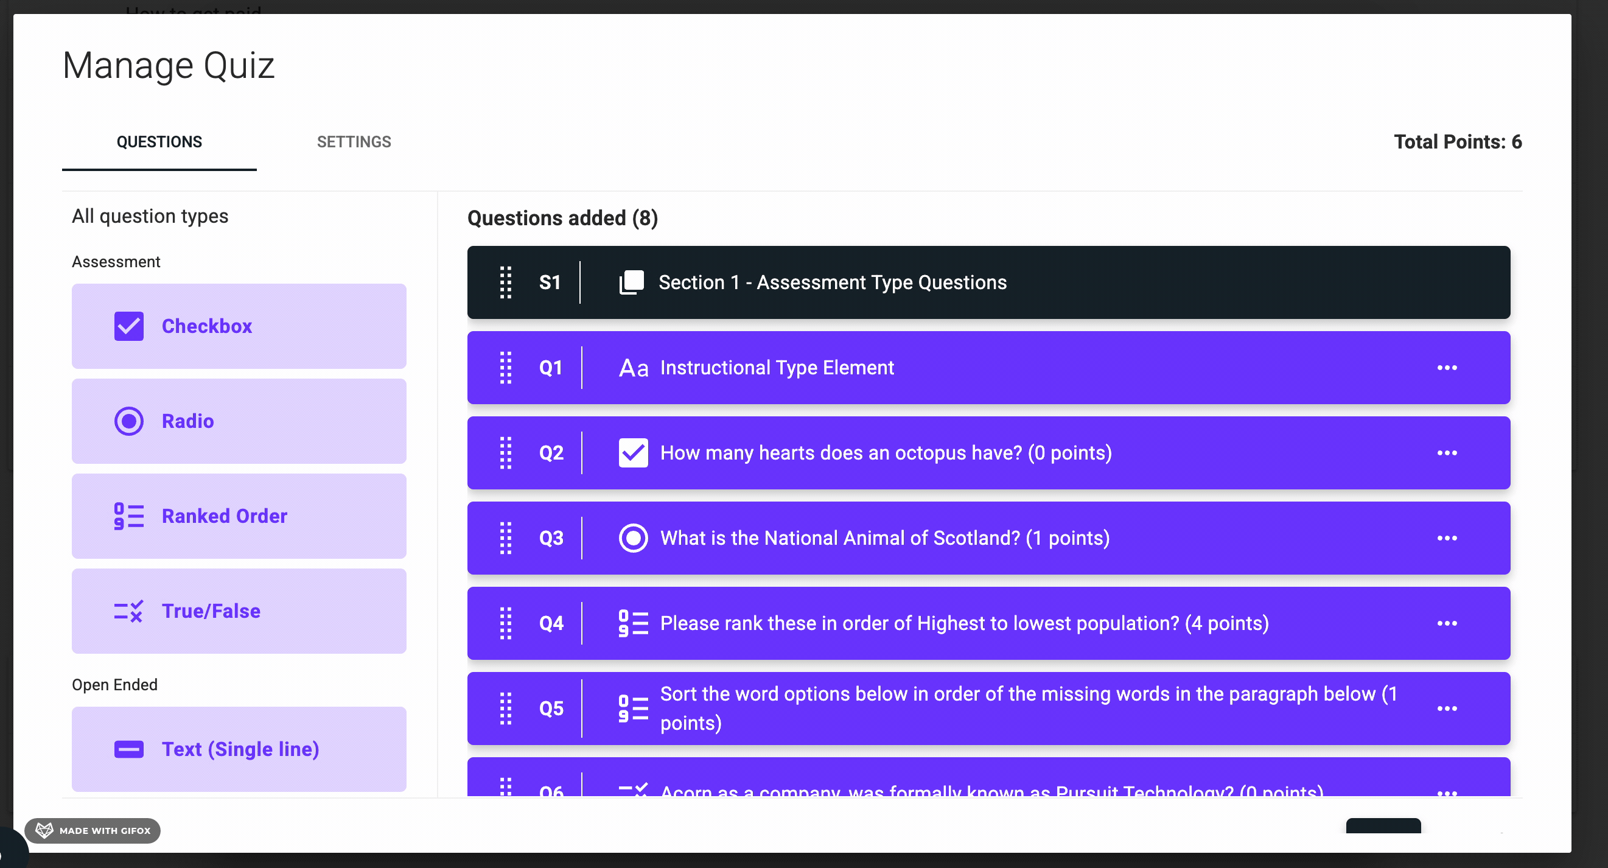Click the Aa instructional element icon on Q1
This screenshot has width=1608, height=868.
tap(633, 368)
